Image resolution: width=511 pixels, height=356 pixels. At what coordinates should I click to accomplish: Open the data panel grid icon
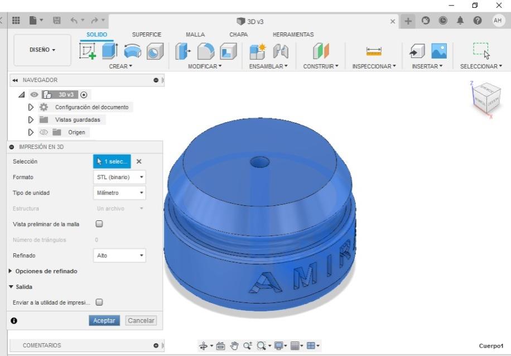[x=16, y=21]
